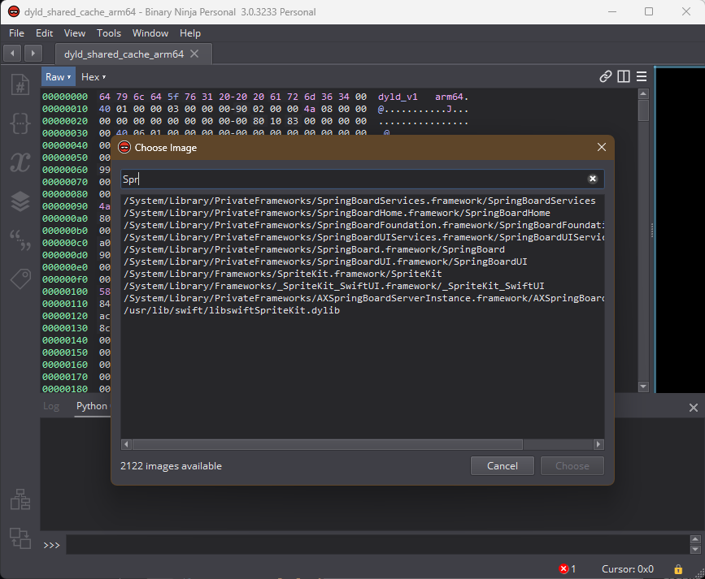Open the Hex view dropdown

click(94, 77)
